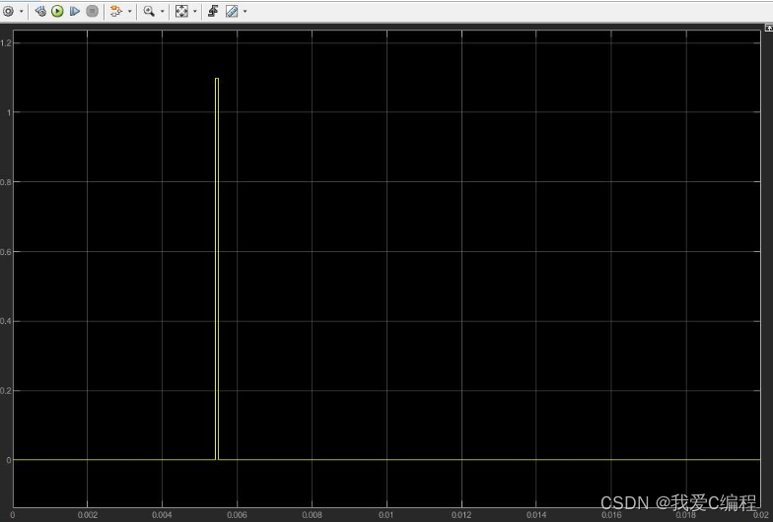
Task: Expand the scale axes dropdown arrow
Action: pos(195,12)
